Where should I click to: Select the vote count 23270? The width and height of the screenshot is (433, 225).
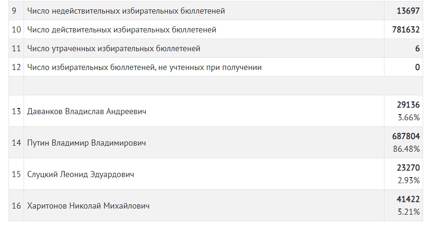tap(408, 168)
